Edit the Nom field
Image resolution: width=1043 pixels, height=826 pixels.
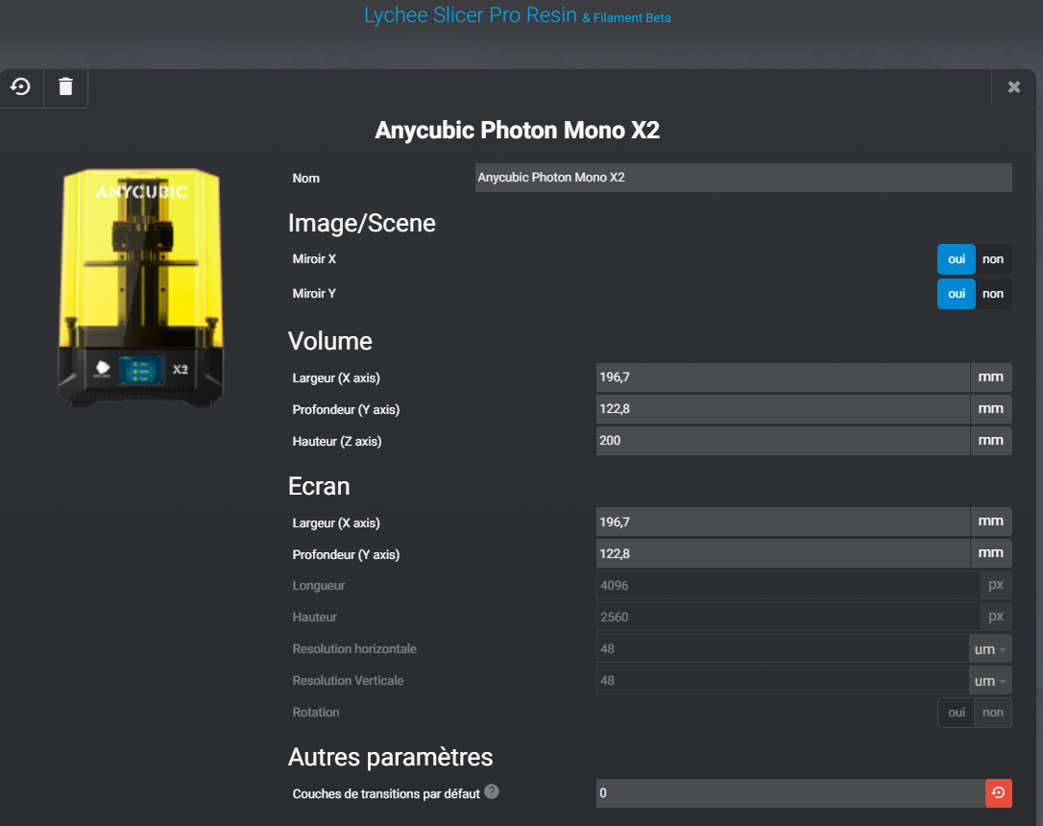coord(743,178)
